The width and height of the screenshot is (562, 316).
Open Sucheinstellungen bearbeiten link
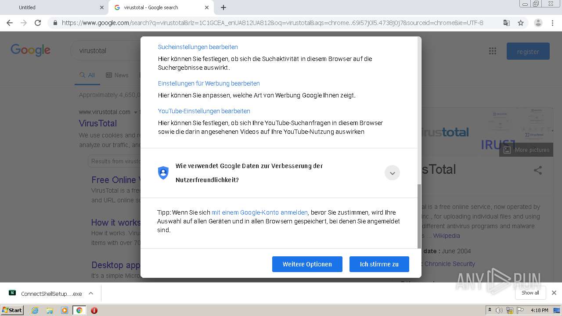pyautogui.click(x=198, y=47)
